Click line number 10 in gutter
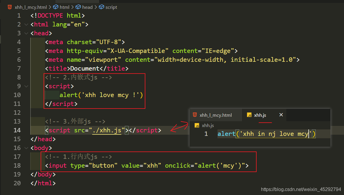This screenshot has width=344, height=195. tap(17, 95)
